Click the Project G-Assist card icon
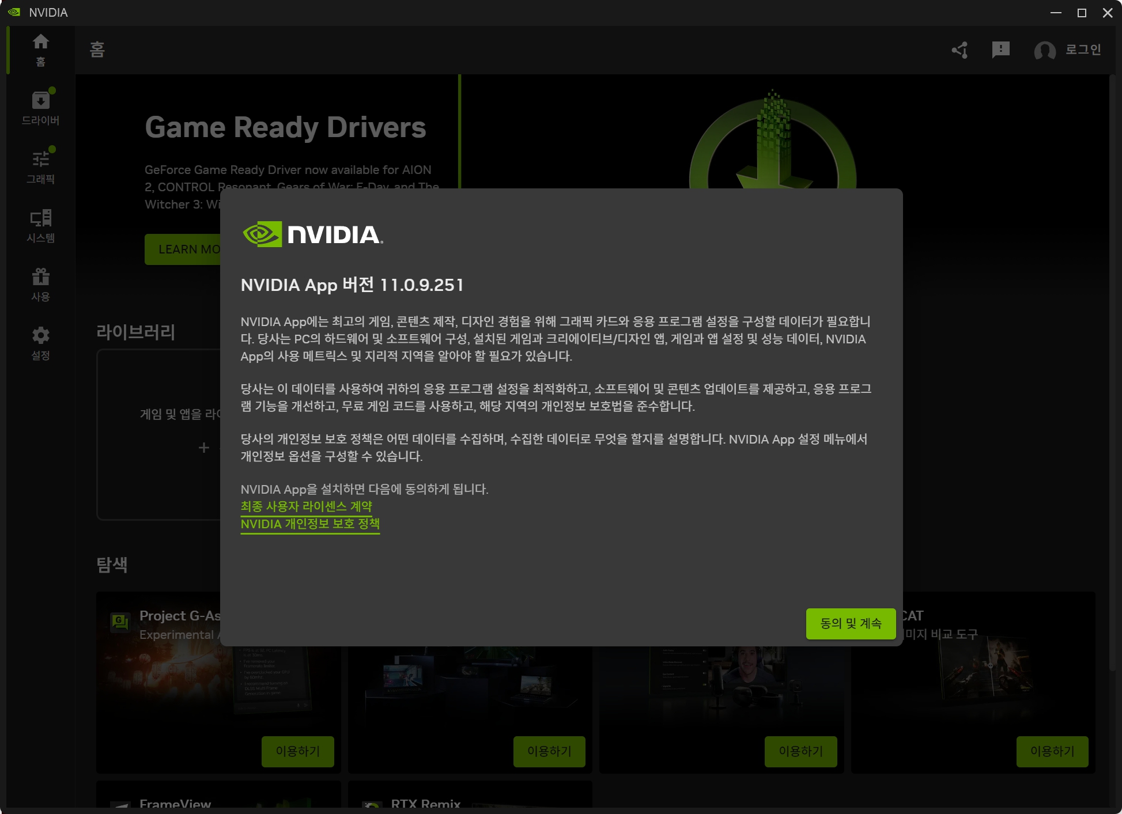Screen dimensions: 1122x814 (x=120, y=622)
